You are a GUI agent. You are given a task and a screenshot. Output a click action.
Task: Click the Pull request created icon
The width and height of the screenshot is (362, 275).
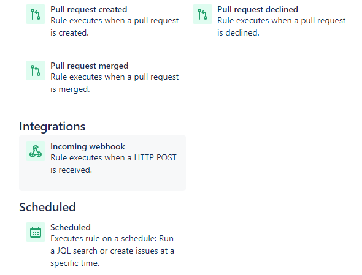click(36, 14)
